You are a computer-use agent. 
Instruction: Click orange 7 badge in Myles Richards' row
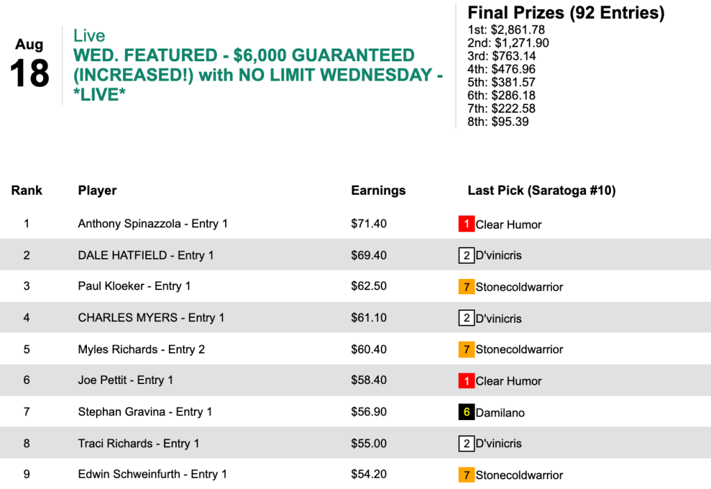click(466, 349)
